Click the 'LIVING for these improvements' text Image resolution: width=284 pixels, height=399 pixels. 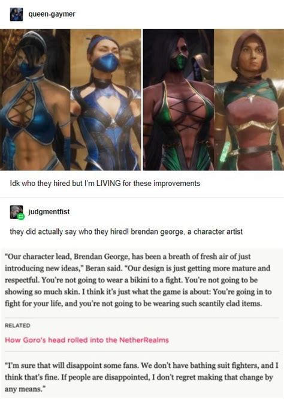pos(149,183)
